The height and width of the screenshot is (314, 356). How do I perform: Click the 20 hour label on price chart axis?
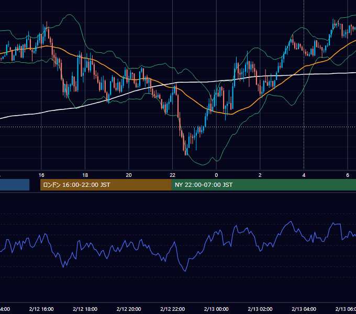click(x=129, y=175)
